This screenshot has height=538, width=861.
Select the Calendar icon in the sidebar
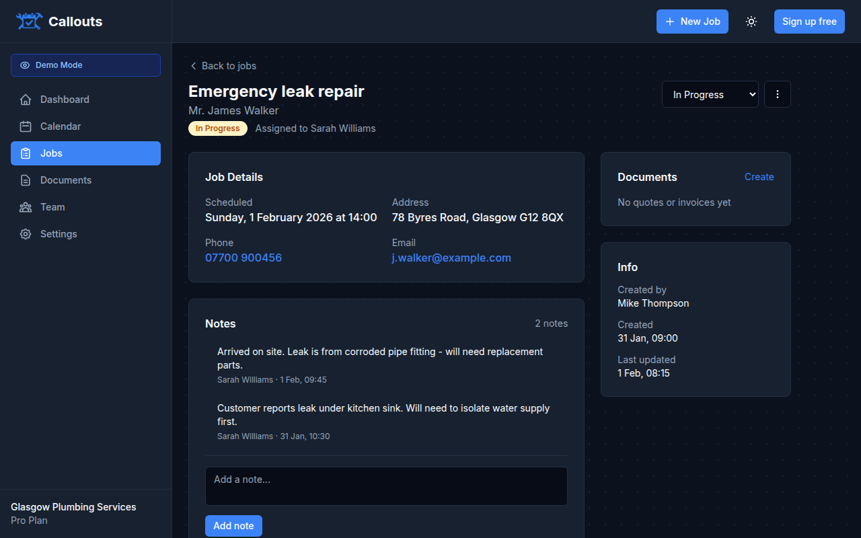(26, 126)
